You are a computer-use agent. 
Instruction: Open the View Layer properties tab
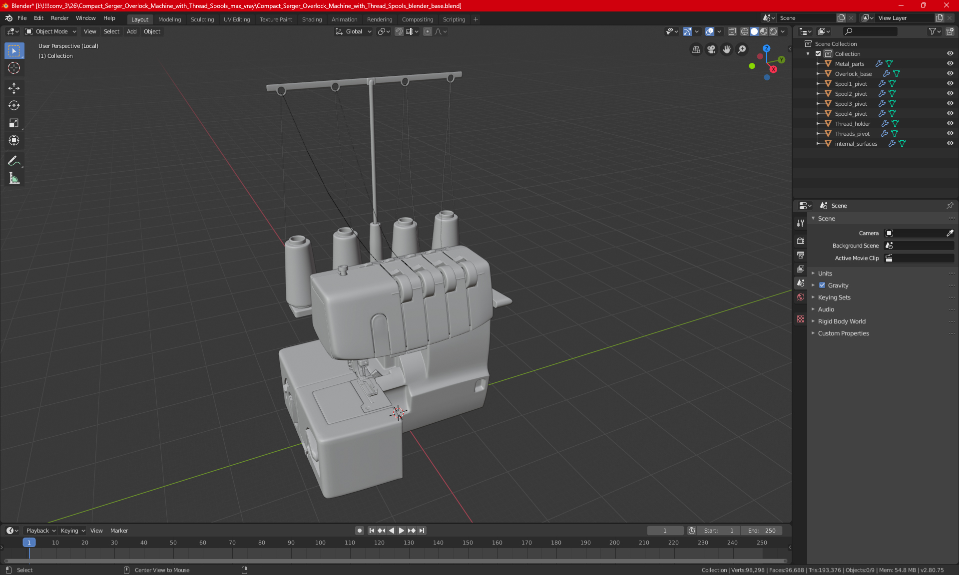801,269
